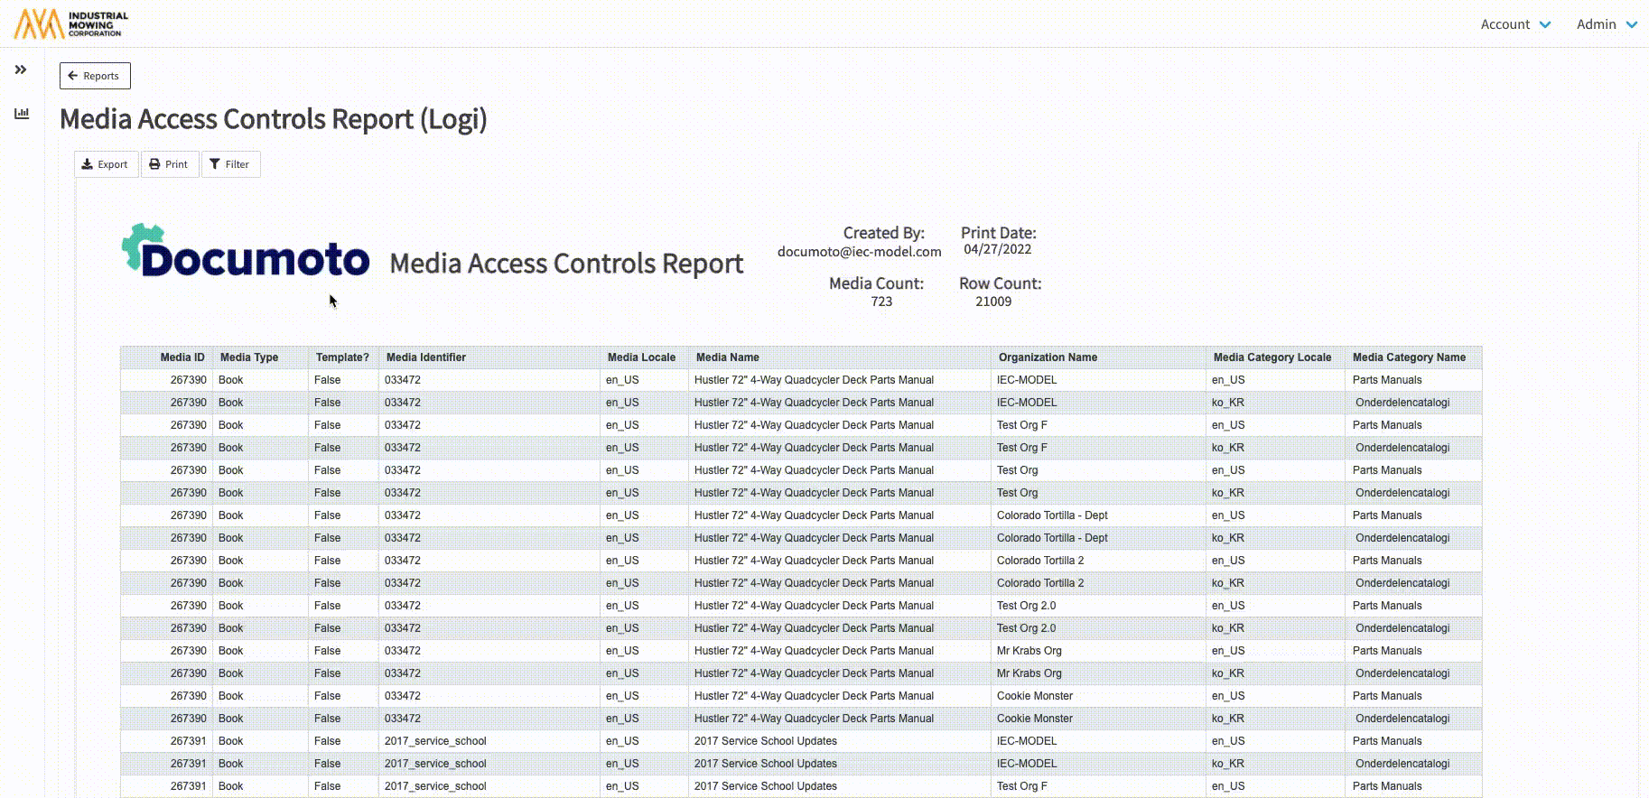
Task: Go back using the Reports button
Action: point(95,76)
